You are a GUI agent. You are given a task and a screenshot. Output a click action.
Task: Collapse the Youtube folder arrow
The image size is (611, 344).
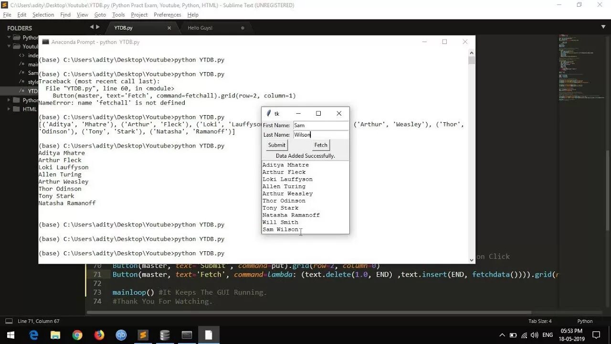pyautogui.click(x=9, y=46)
